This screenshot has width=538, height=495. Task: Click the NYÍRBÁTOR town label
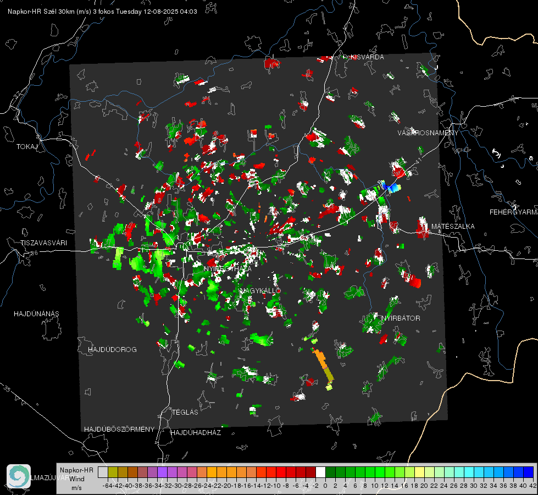tap(401, 318)
